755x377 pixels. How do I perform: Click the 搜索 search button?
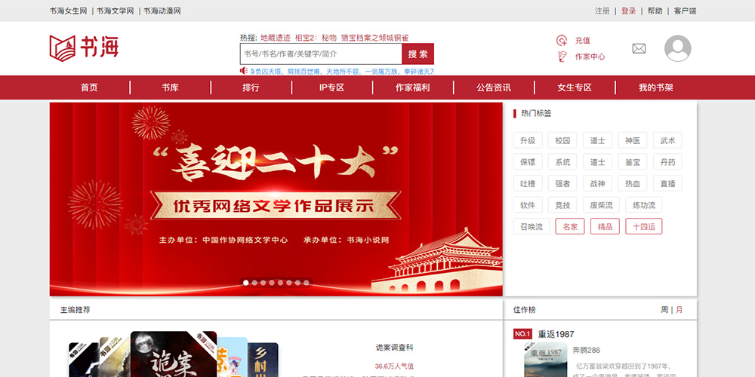click(418, 54)
